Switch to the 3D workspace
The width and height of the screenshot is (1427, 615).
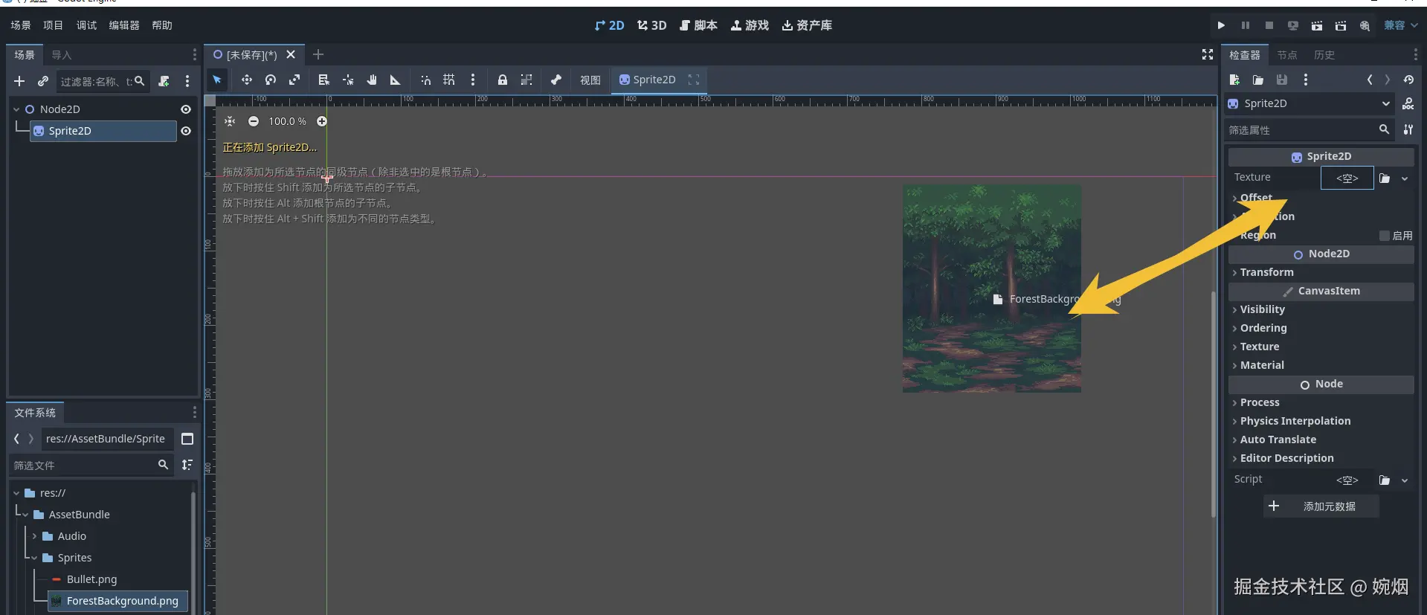651,25
